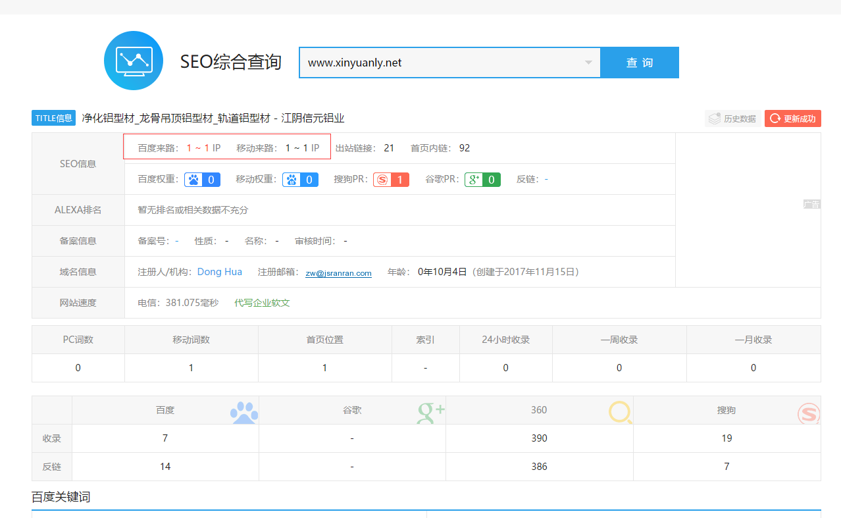
Task: Select the TITLE信息 label tab
Action: click(53, 117)
